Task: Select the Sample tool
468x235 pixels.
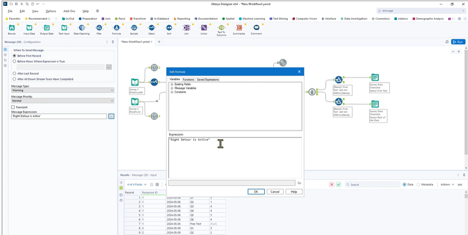Action: pos(134,28)
